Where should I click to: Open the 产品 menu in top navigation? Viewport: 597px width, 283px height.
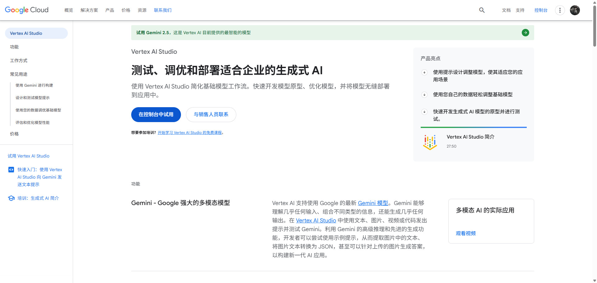pyautogui.click(x=109, y=10)
